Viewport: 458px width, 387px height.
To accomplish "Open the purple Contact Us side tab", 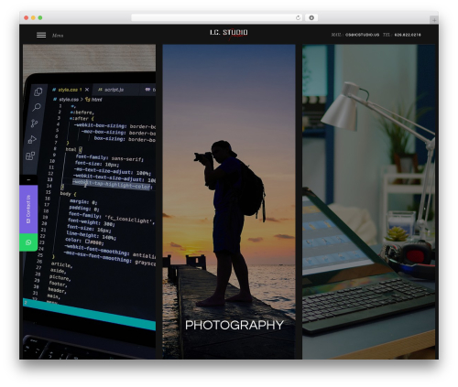I will click(28, 210).
